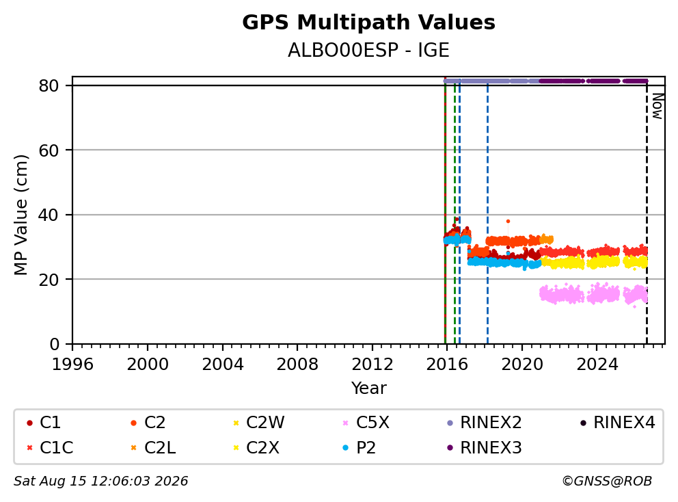Click the GPS Multipath Values title
This screenshot has width=678, height=502.
(x=368, y=23)
